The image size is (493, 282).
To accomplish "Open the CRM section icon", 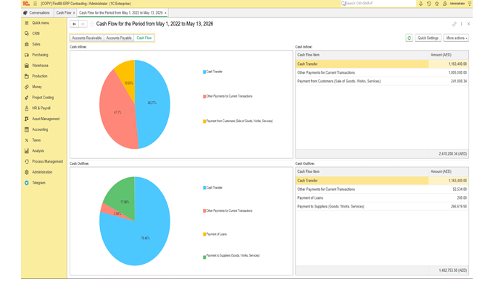I will coord(27,33).
